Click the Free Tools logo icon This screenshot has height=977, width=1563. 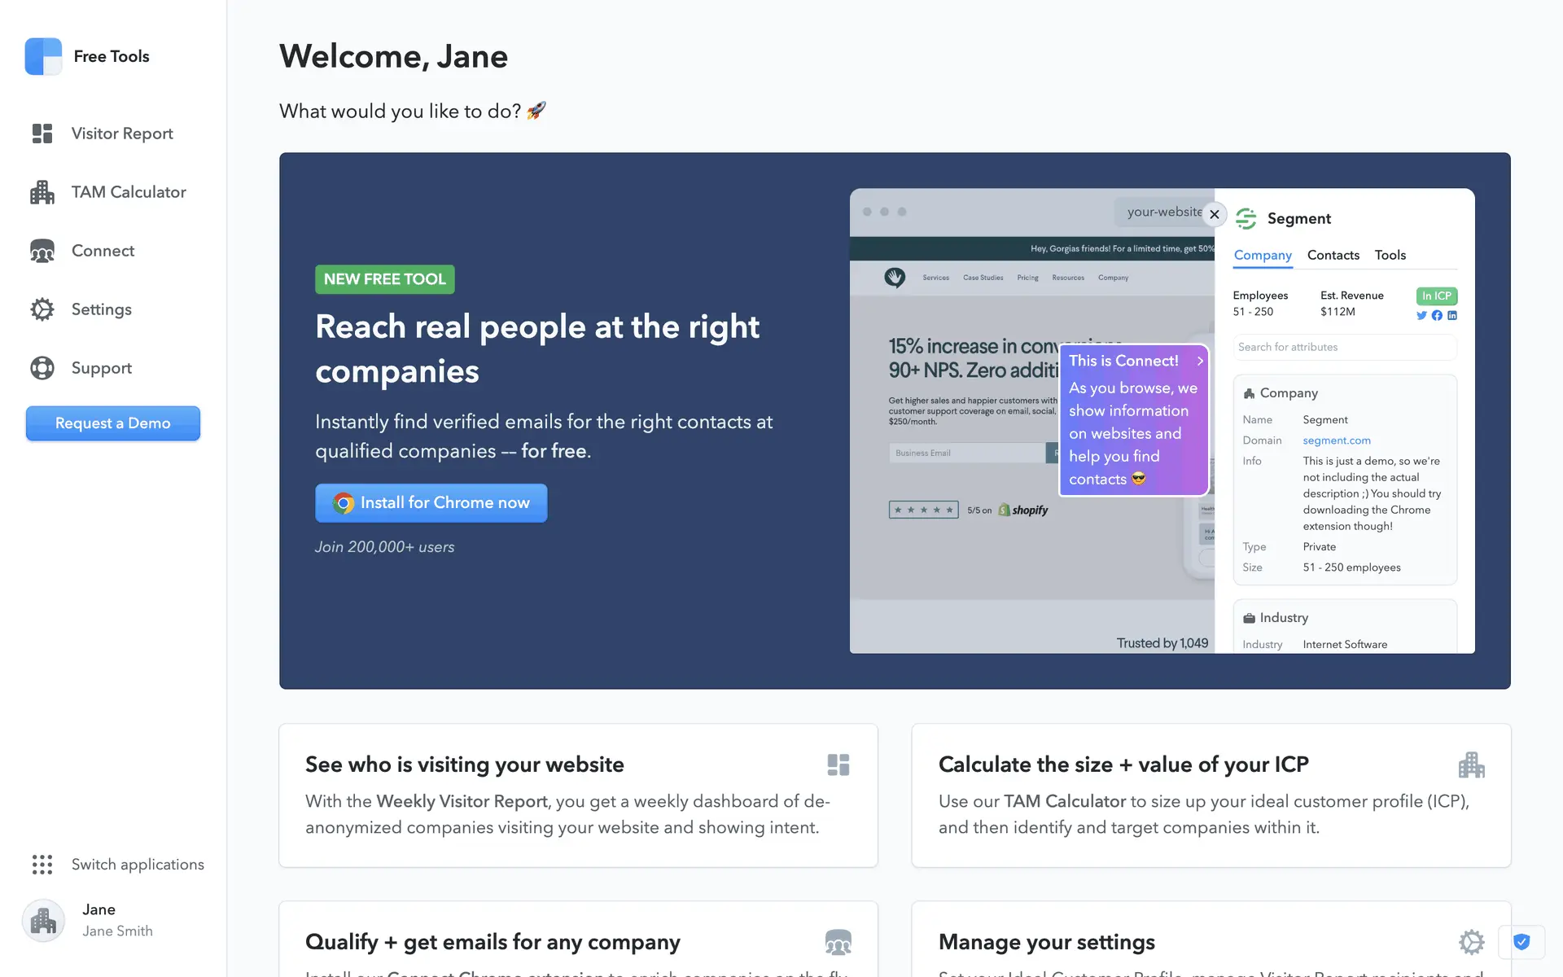[43, 56]
